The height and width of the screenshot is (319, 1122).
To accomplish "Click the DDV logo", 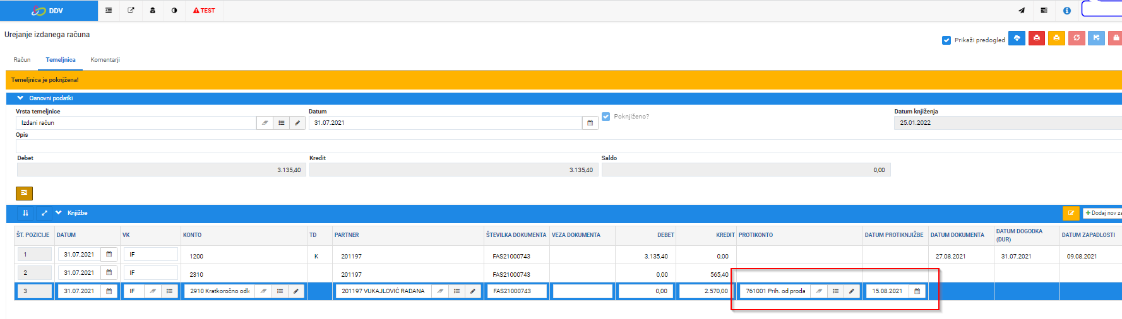I will pos(49,11).
